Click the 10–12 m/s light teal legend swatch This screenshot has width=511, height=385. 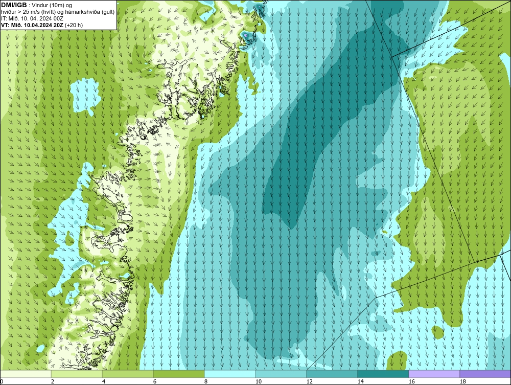pos(281,374)
